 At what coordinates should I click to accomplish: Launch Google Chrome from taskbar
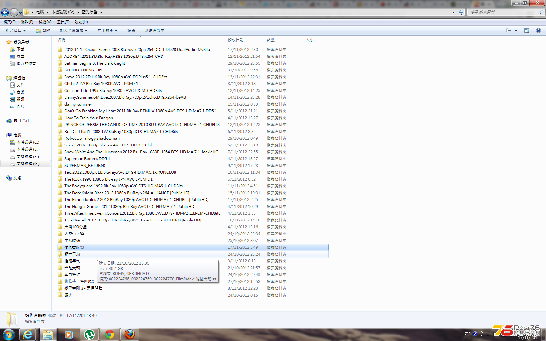tap(110, 335)
